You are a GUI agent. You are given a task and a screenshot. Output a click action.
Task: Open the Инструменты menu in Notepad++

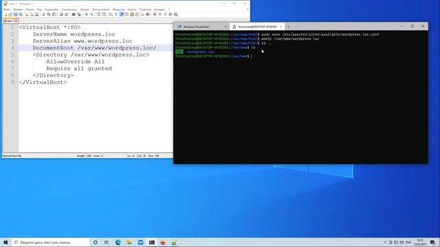(101, 10)
